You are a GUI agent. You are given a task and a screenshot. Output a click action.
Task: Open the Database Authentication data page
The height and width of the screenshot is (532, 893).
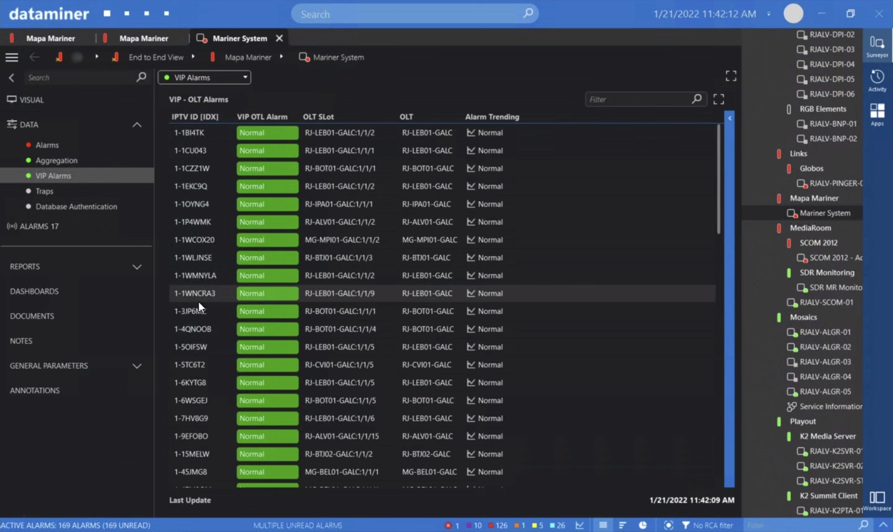pos(76,207)
